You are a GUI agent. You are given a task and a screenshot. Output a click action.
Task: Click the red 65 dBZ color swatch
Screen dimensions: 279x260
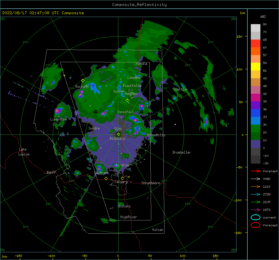[255, 43]
